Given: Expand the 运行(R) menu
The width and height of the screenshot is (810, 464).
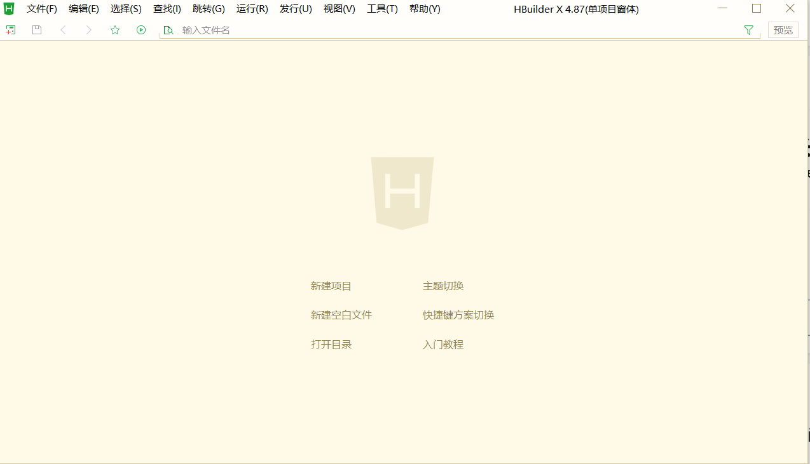Looking at the screenshot, I should point(252,9).
